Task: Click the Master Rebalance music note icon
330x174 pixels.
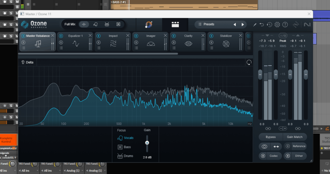Action: coord(38,44)
